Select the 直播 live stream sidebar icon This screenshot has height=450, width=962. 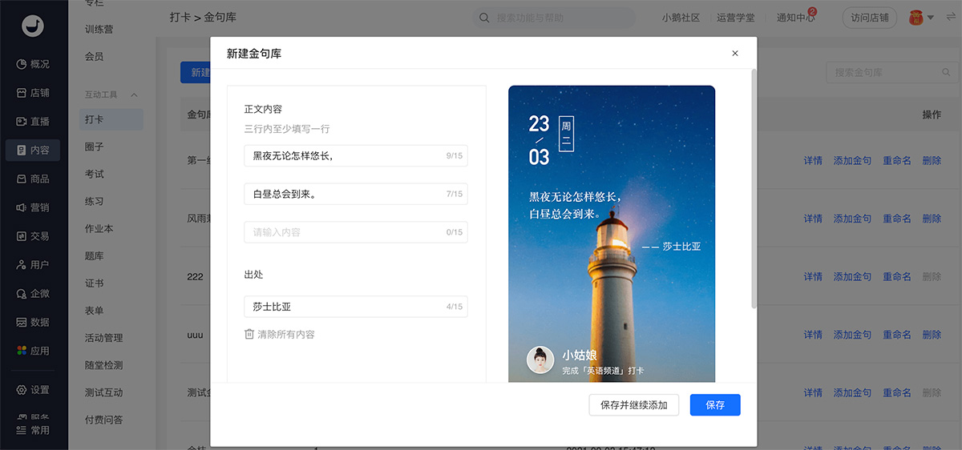(x=22, y=122)
